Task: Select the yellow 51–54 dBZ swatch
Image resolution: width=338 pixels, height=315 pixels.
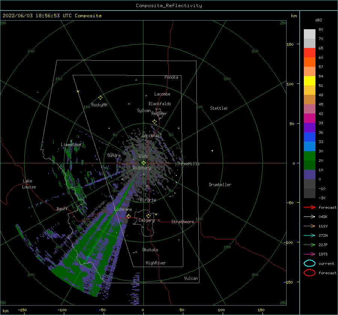Action: pyautogui.click(x=309, y=81)
